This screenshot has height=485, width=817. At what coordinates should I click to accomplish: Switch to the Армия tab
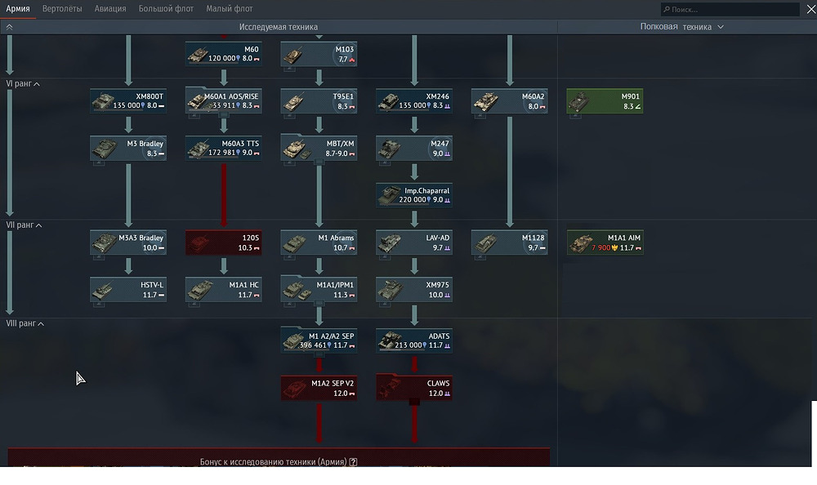pos(18,9)
